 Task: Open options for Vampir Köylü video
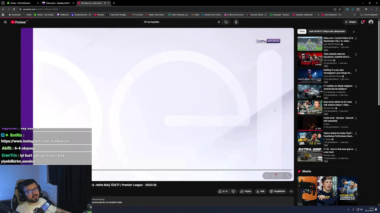356,54
